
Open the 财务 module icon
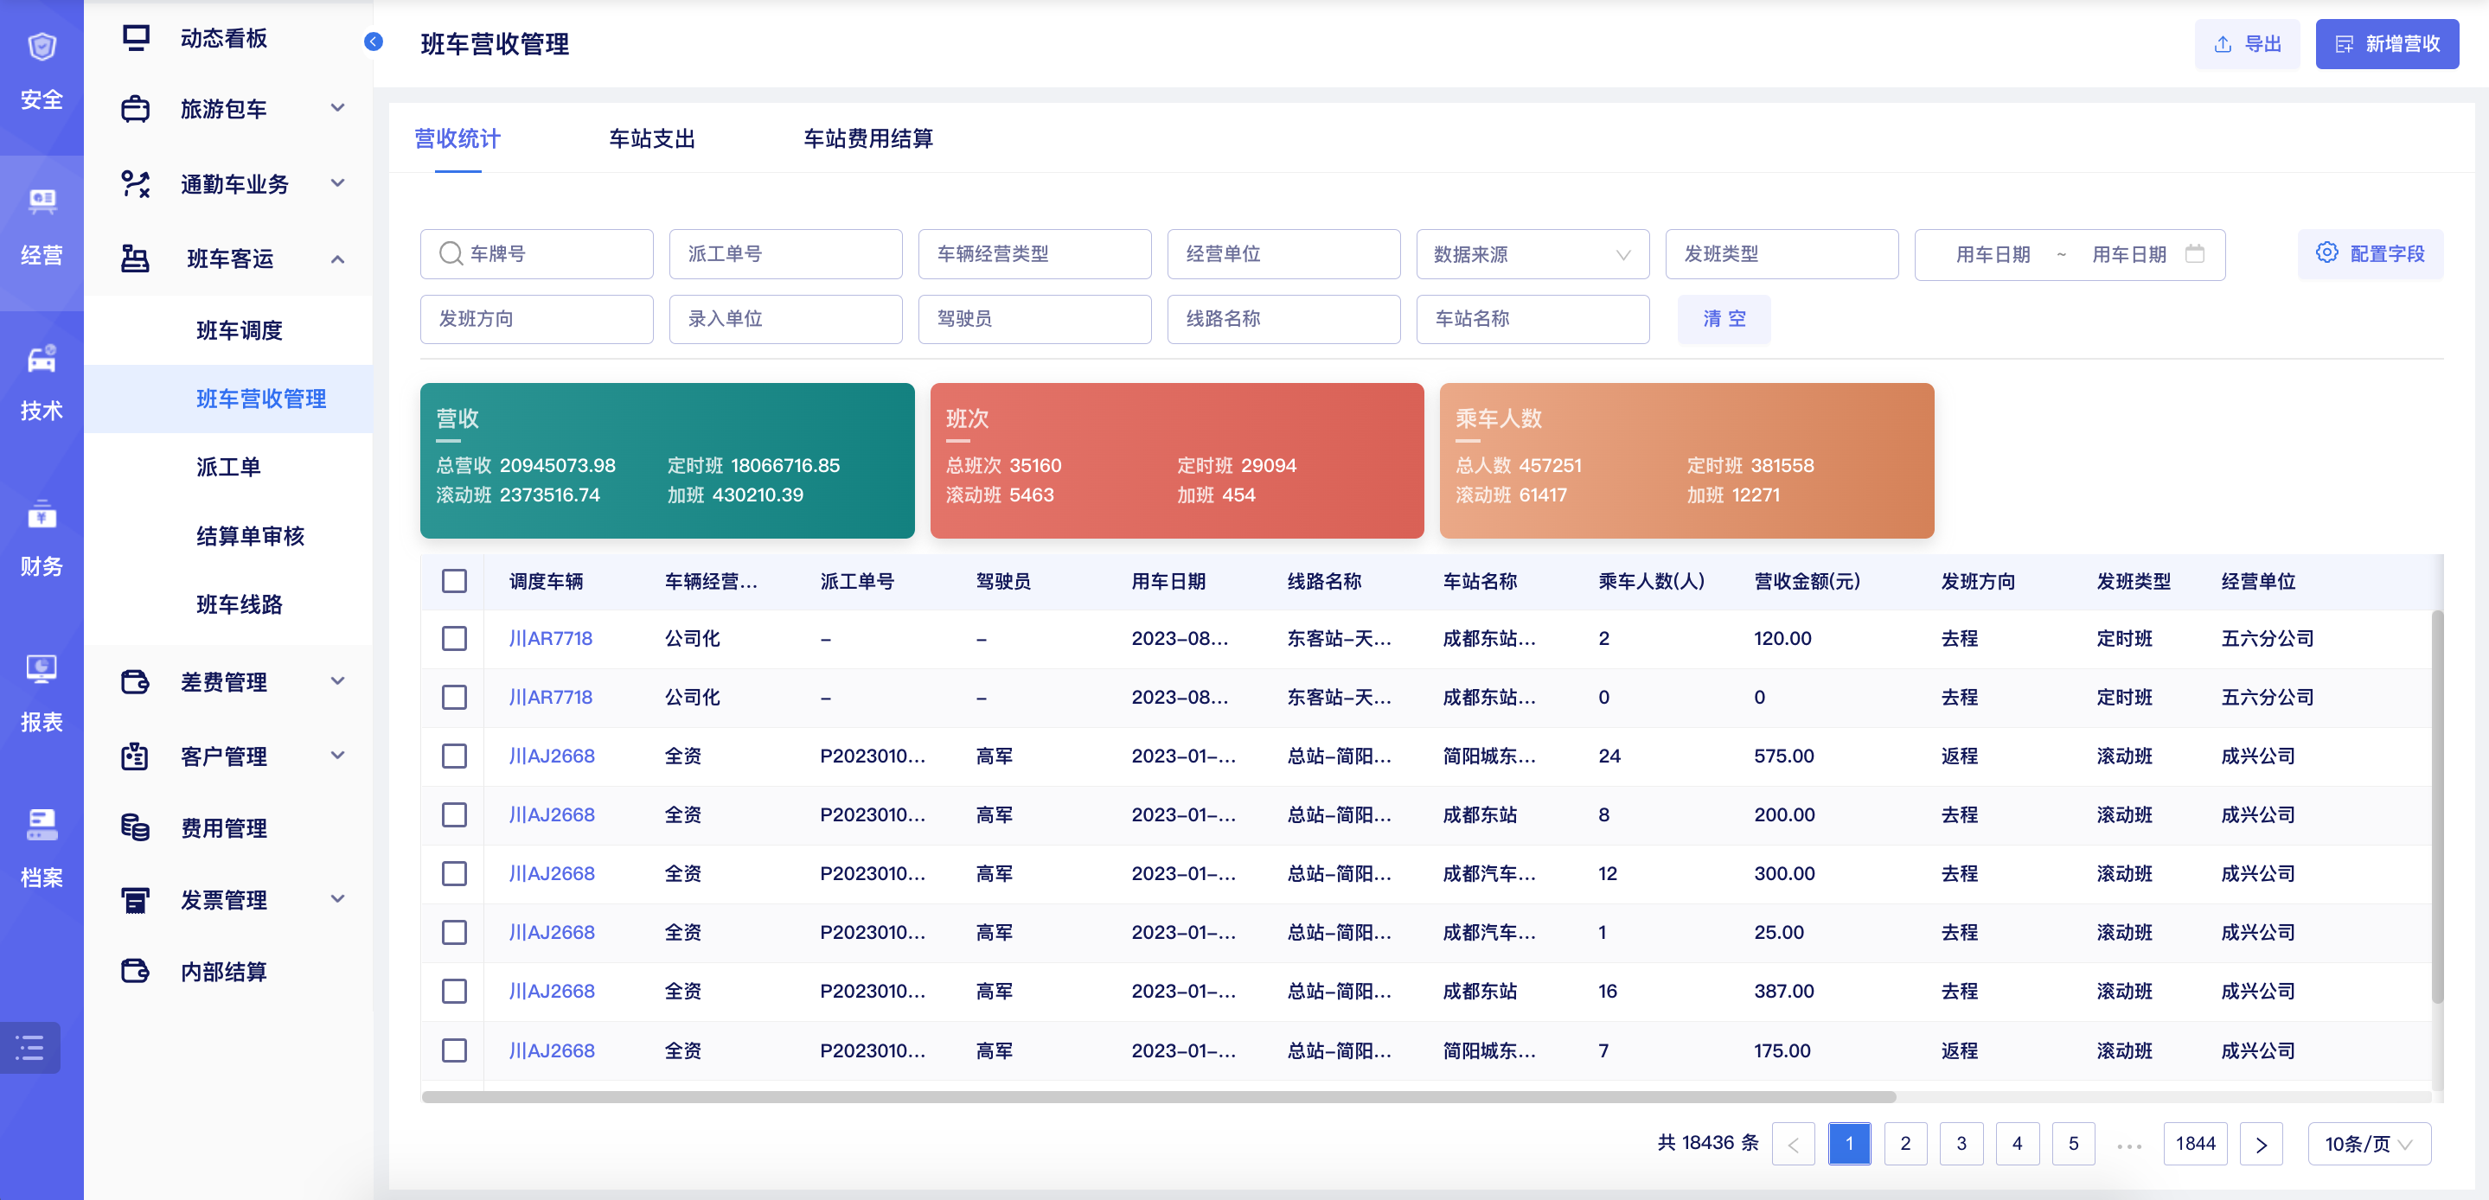pos(42,514)
